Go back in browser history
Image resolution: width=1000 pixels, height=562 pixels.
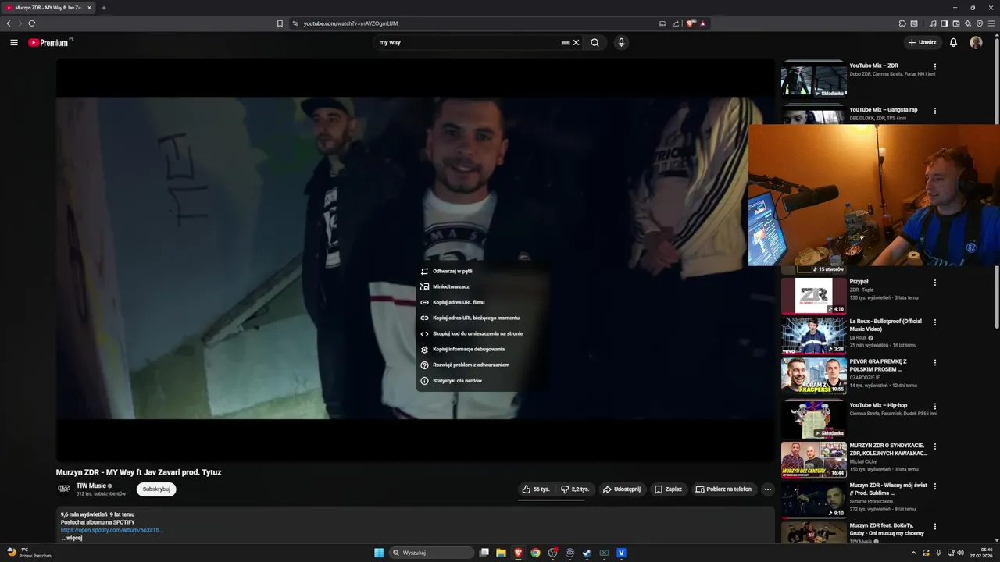[x=9, y=23]
